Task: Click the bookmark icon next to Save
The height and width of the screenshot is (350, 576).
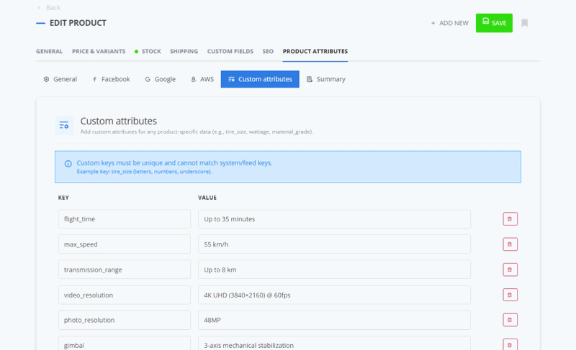Action: pyautogui.click(x=525, y=23)
